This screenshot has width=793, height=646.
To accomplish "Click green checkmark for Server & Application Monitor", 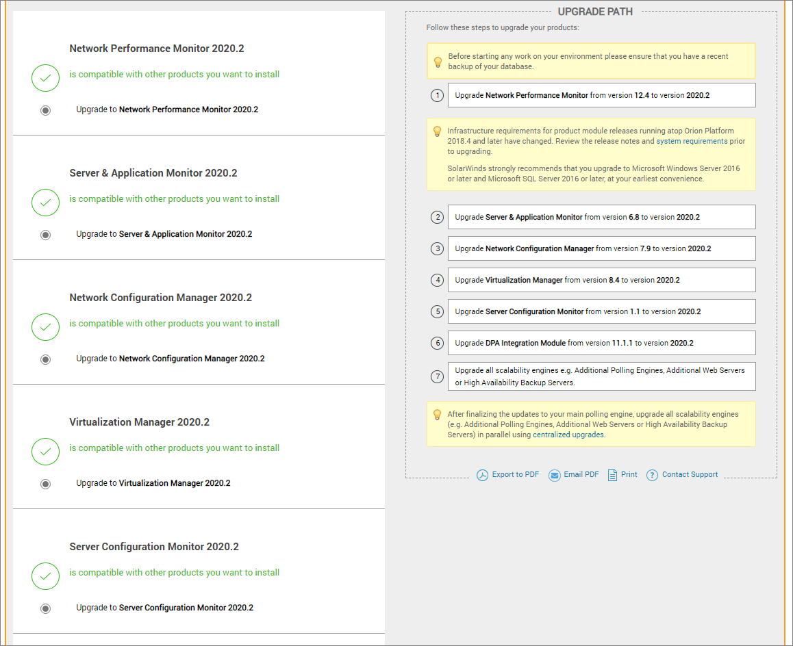I will [x=45, y=203].
